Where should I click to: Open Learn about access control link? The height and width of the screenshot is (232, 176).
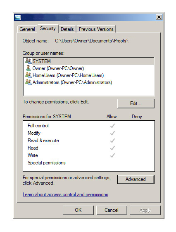65,195
